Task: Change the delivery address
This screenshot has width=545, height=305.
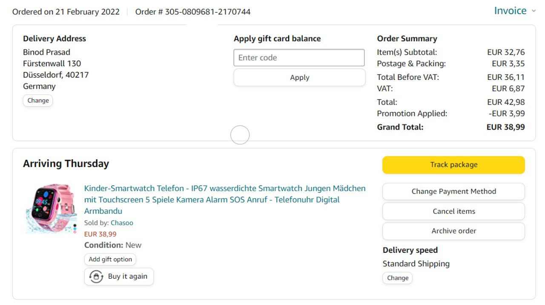Action: point(38,101)
